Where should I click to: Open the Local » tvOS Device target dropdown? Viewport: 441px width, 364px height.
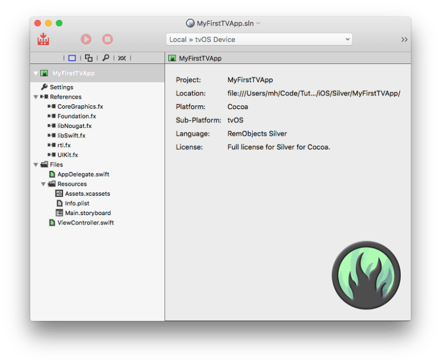pos(259,39)
